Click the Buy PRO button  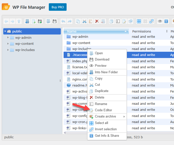pyautogui.click(x=58, y=7)
